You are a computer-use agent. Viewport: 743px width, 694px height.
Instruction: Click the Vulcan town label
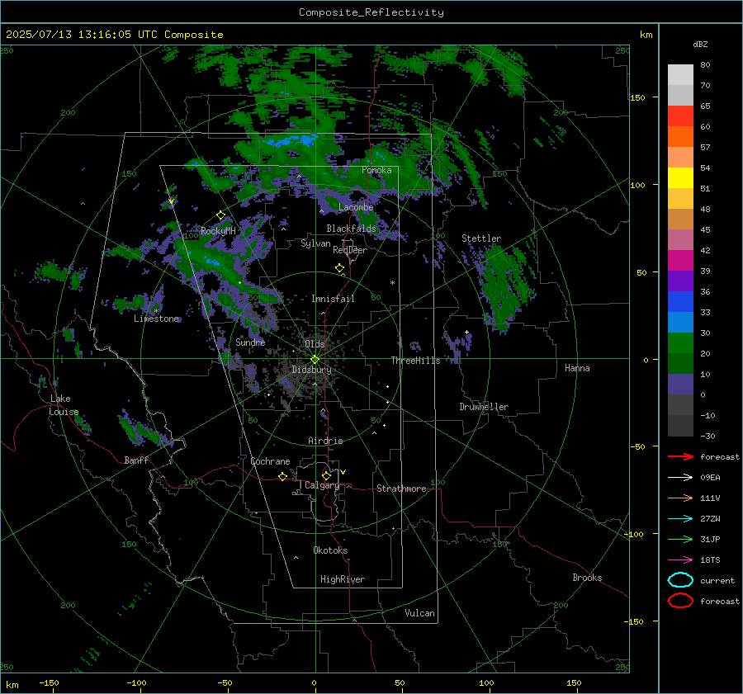point(420,613)
